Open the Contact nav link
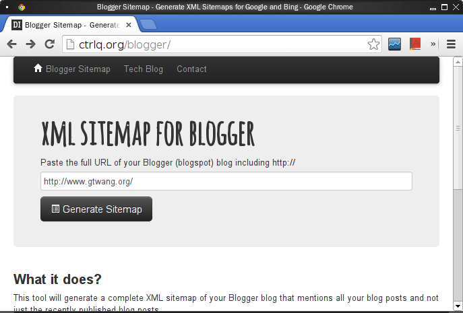Viewport: 463px width, 313px height. (x=191, y=69)
